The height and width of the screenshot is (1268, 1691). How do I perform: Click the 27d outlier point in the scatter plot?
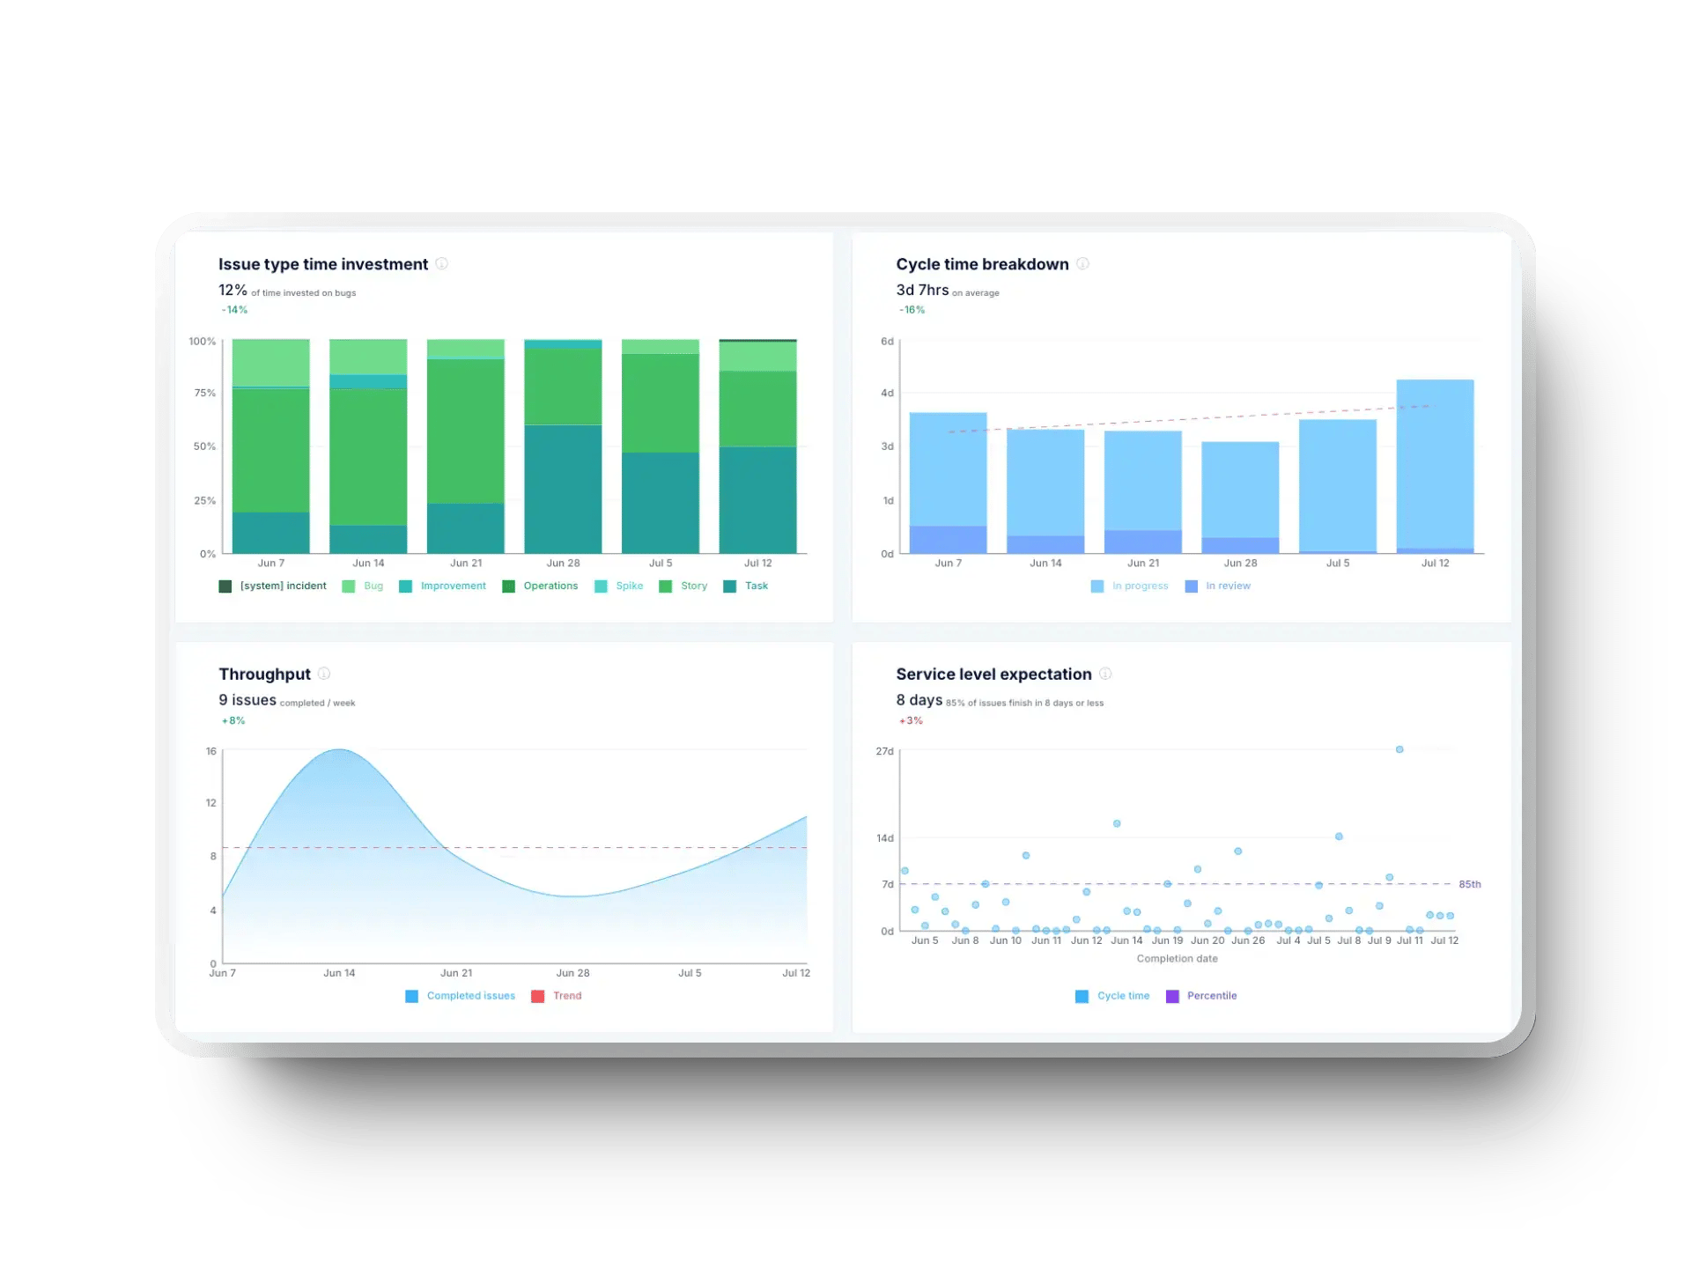(1399, 749)
